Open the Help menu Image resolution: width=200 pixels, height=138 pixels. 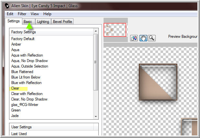tap(47, 14)
